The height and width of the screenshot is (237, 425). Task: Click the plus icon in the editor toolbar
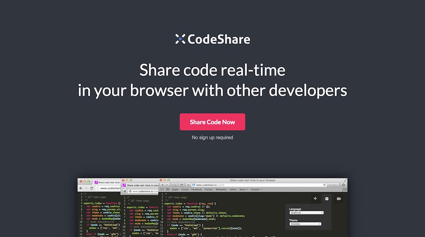pos(315,198)
